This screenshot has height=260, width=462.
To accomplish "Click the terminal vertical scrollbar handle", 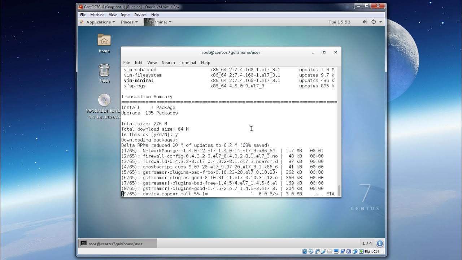I will point(339,191).
